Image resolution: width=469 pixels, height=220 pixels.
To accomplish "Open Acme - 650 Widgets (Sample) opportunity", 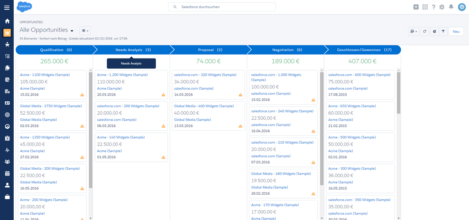I will (352, 106).
